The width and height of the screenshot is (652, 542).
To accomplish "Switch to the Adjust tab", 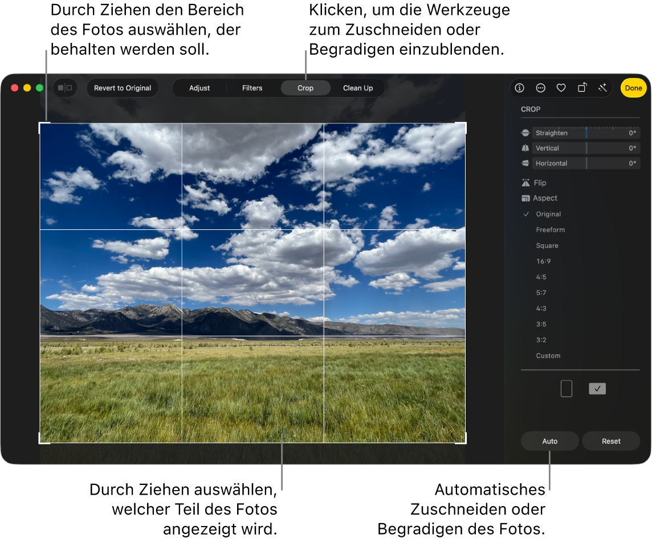I will coord(199,88).
